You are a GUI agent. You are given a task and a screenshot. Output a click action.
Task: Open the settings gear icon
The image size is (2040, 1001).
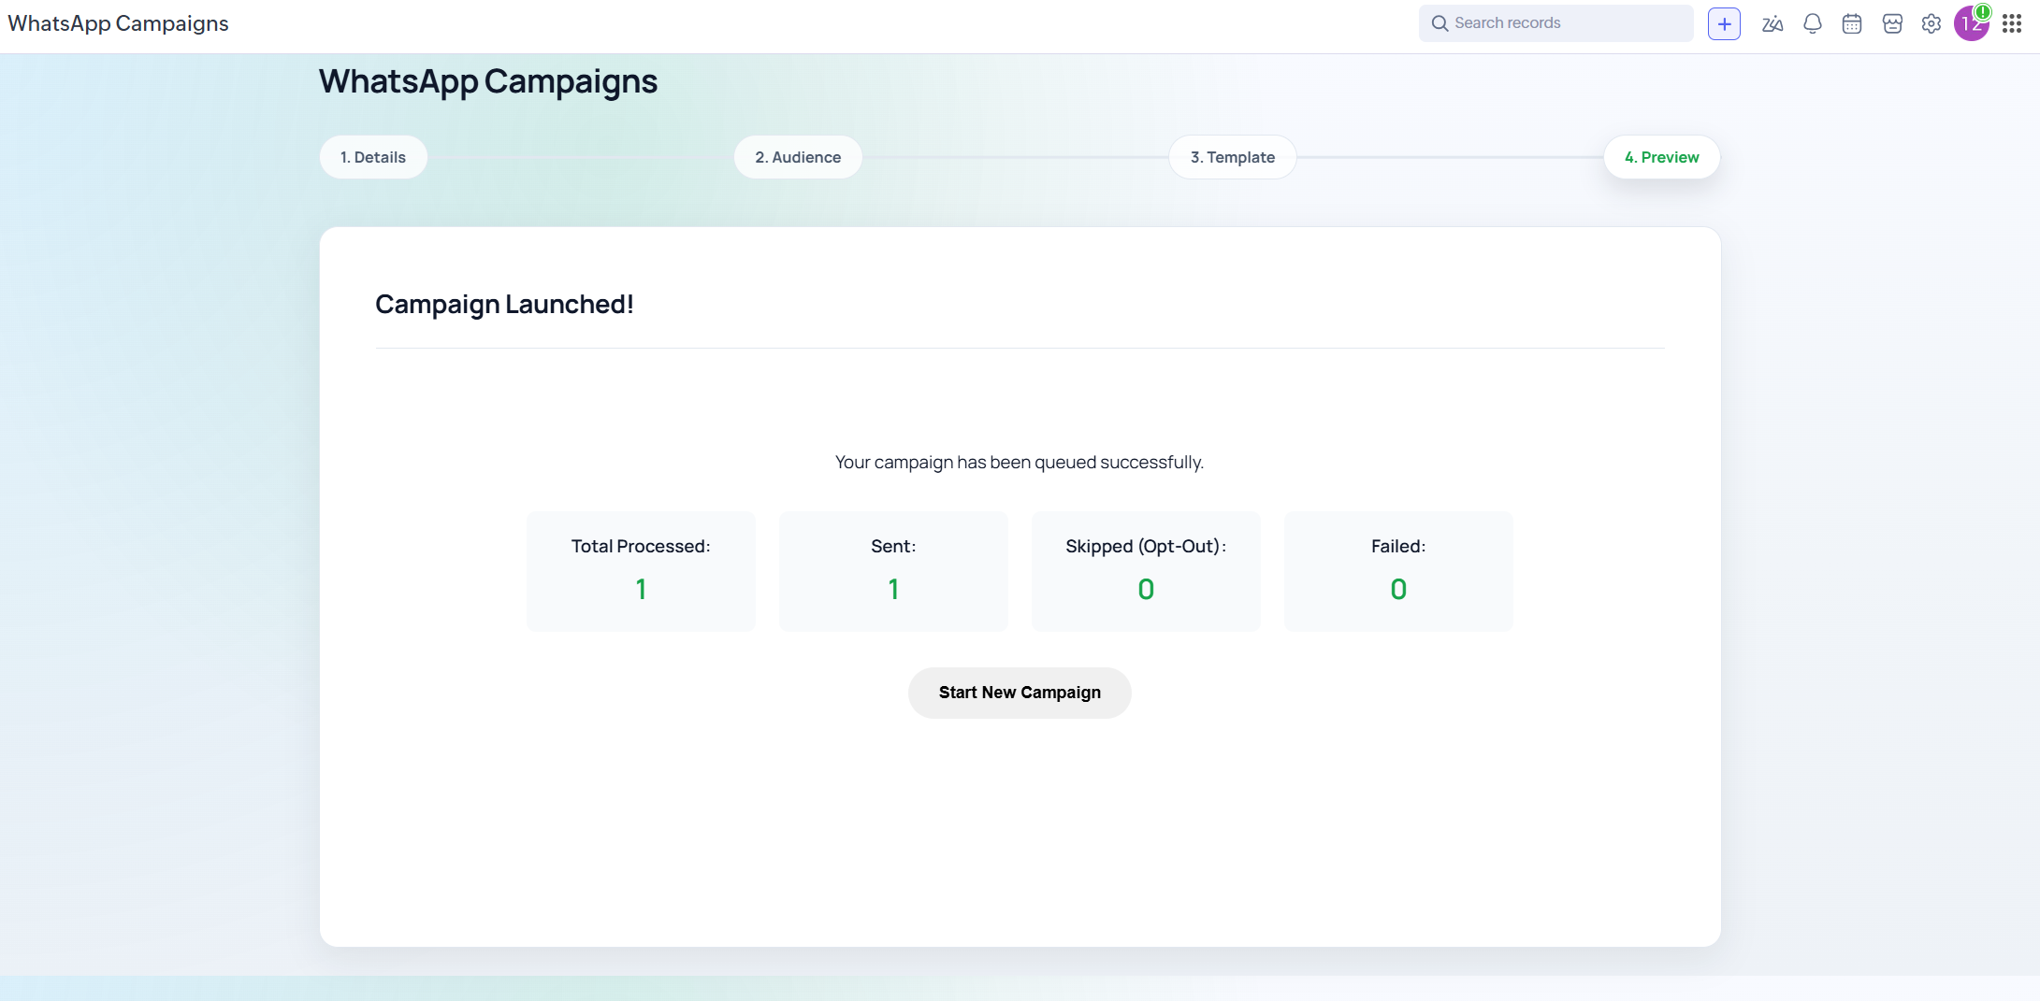pyautogui.click(x=1931, y=24)
